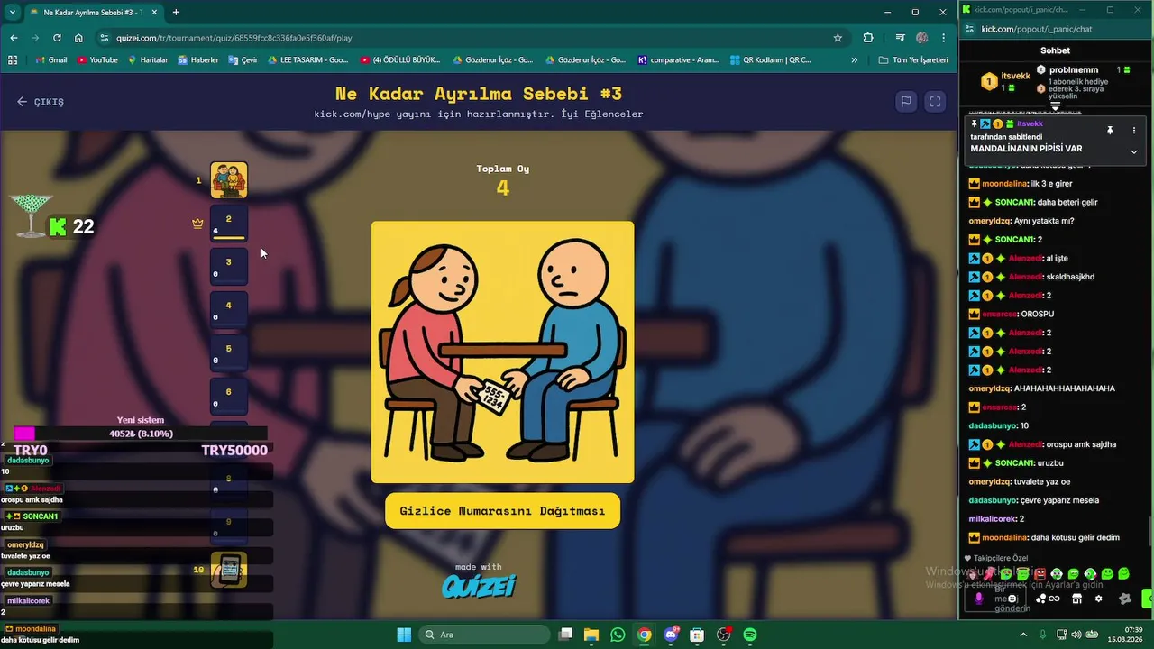This screenshot has height=649, width=1154.
Task: Expand the pinned message chevron in chat
Action: tap(1133, 151)
